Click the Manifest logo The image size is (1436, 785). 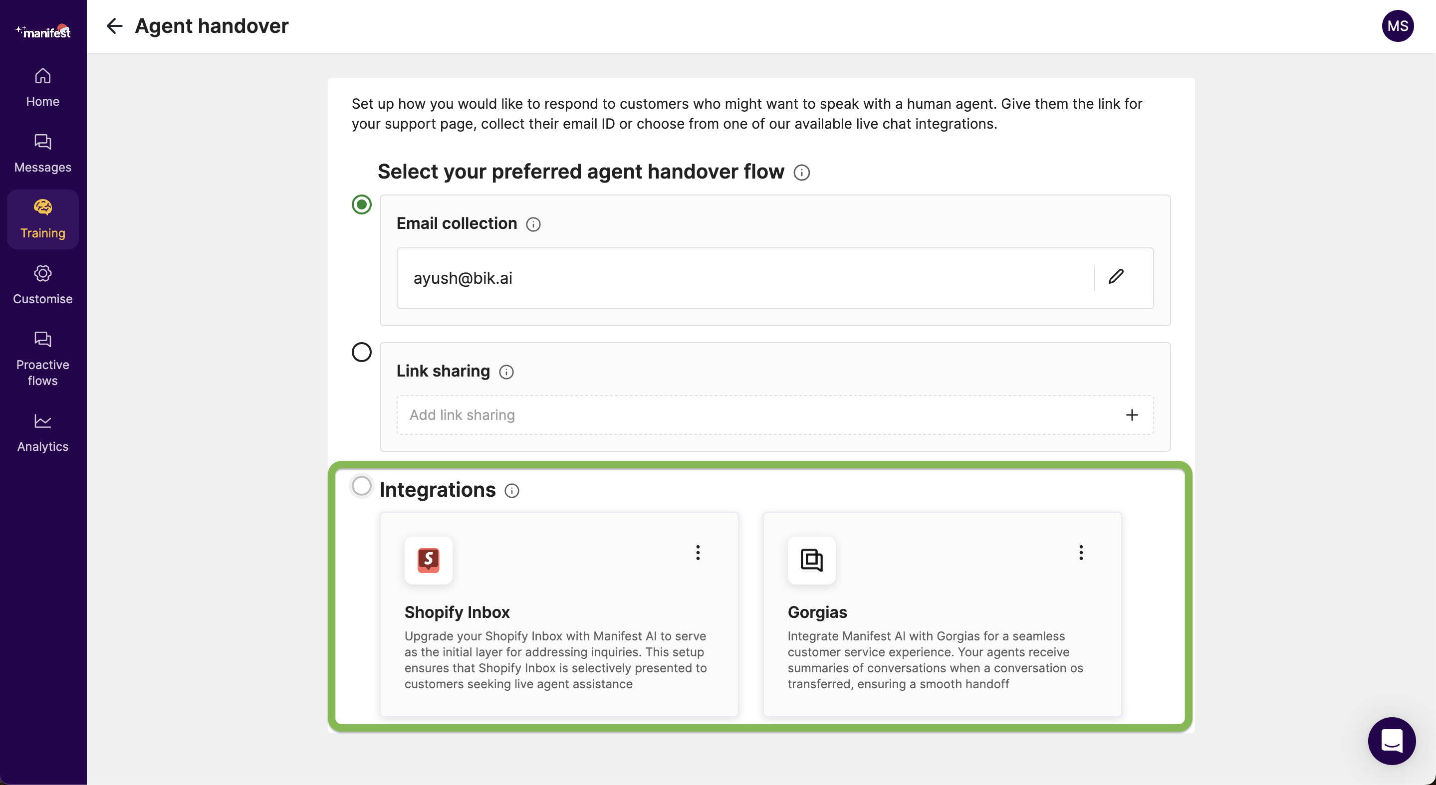pos(43,31)
